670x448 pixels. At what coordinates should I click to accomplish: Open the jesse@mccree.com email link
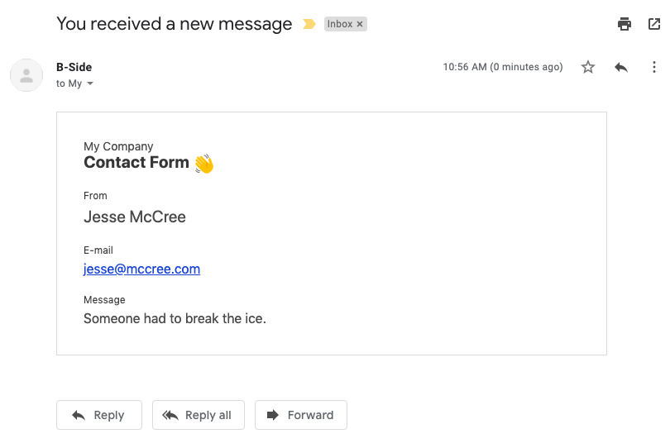click(x=141, y=269)
